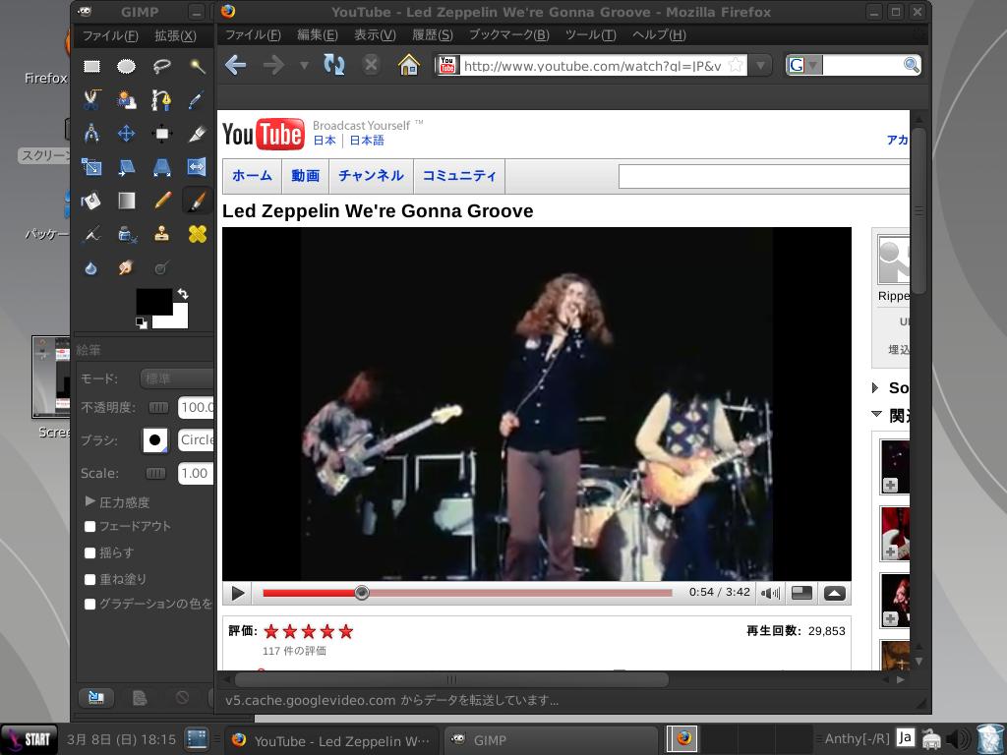Choose the Bucket Fill tool
The width and height of the screenshot is (1007, 755).
(91, 201)
